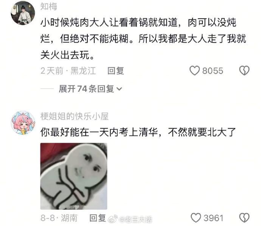The height and width of the screenshot is (226, 261).
Task: Open username 知梅
Action: tap(48, 7)
